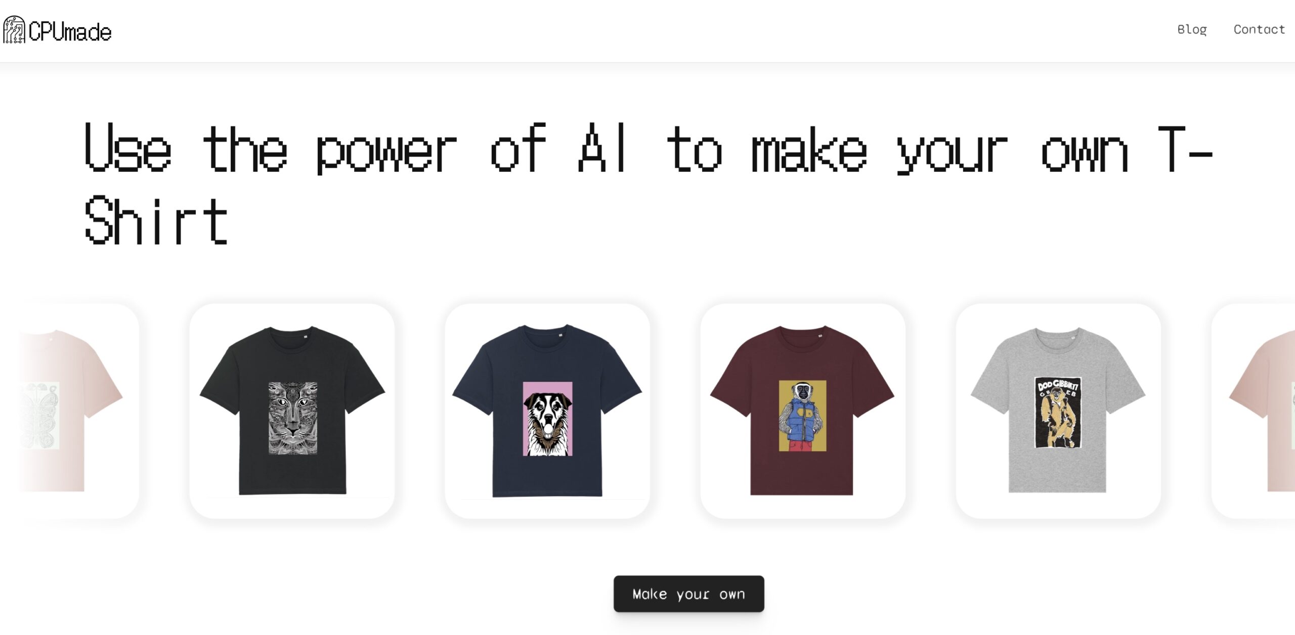The height and width of the screenshot is (635, 1295).
Task: Select the partially visible pink T-shirt at right edge
Action: (1254, 411)
